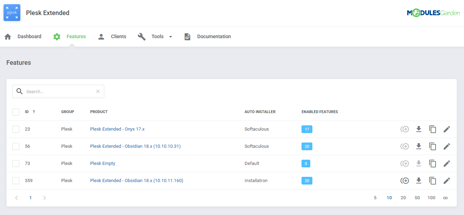This screenshot has width=464, height=215.
Task: Check the checkbox for row ID 56
Action: 16,146
